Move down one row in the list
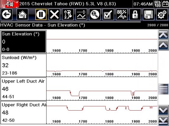Viewport: 169px width, 126px height. (164, 110)
